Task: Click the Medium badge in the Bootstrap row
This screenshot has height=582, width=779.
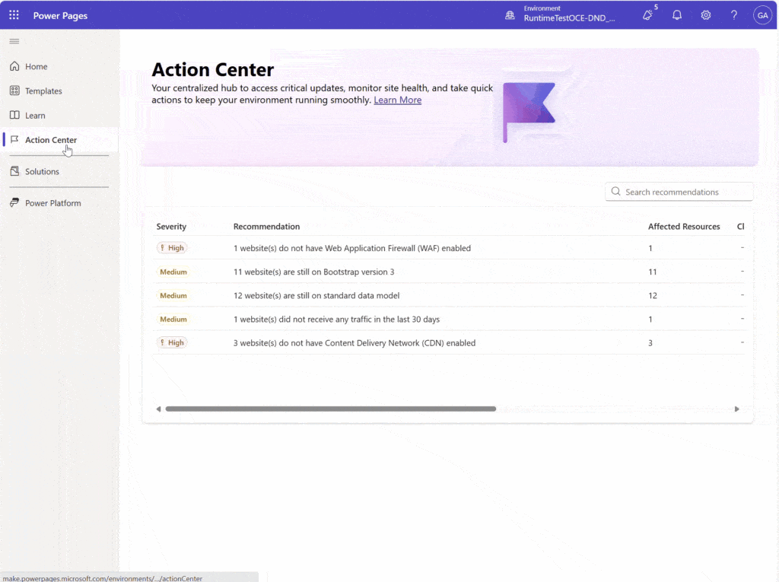Action: point(173,272)
